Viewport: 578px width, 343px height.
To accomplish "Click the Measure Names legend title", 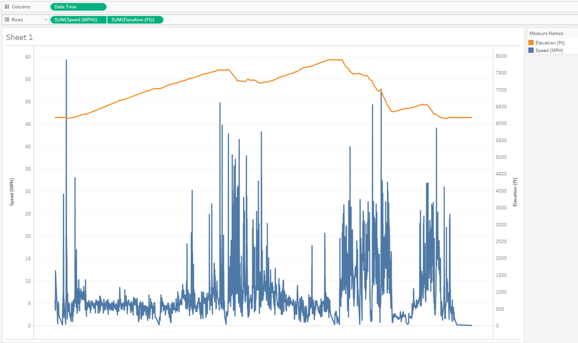I will (546, 33).
